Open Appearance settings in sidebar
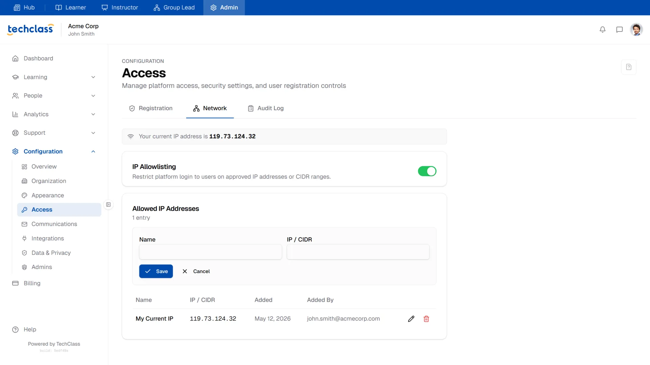The image size is (650, 365). click(x=59, y=195)
